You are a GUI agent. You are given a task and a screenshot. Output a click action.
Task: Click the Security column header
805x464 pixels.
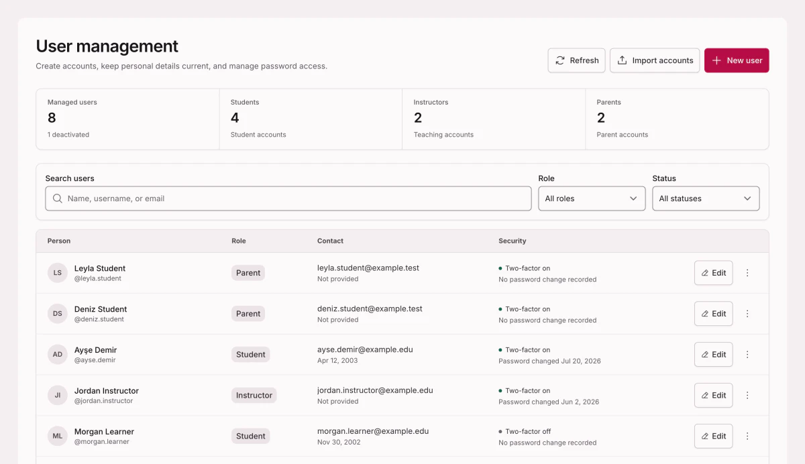tap(513, 241)
